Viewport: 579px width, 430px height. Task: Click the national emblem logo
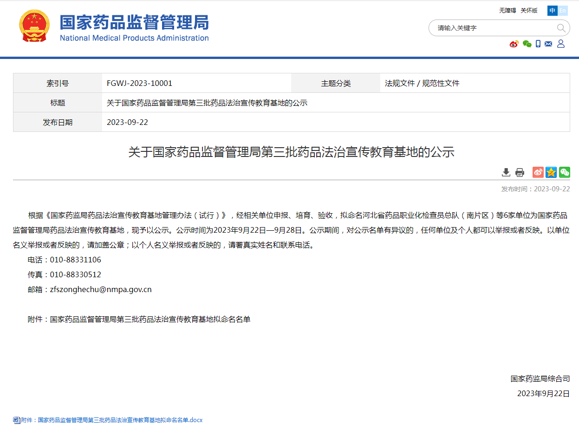tap(34, 26)
